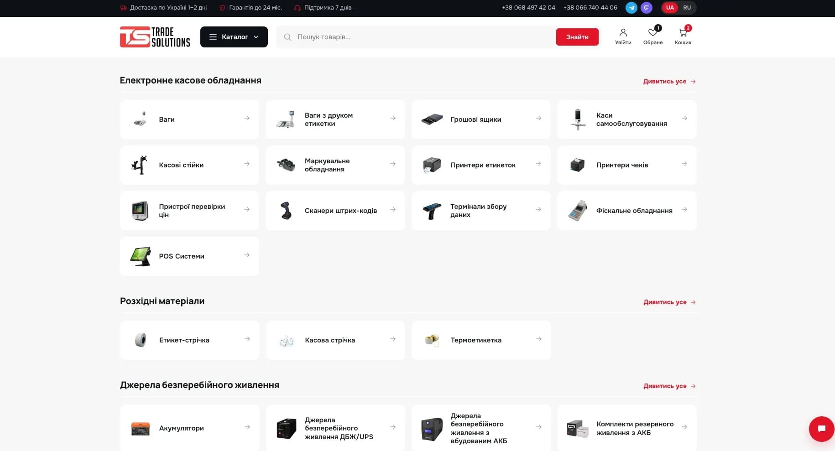The height and width of the screenshot is (451, 835).
Task: Click Гарантія до 24 міс. text
Action: pyautogui.click(x=256, y=8)
